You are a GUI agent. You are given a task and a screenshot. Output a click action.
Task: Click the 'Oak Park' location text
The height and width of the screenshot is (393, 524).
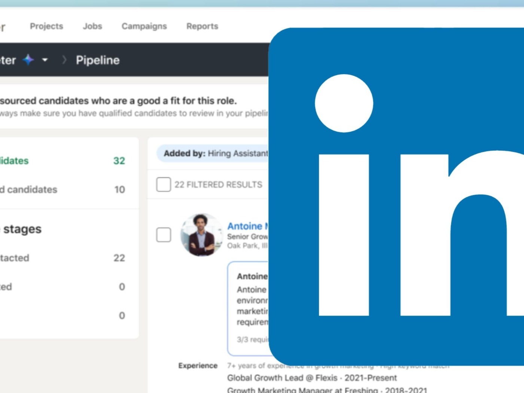pyautogui.click(x=247, y=246)
